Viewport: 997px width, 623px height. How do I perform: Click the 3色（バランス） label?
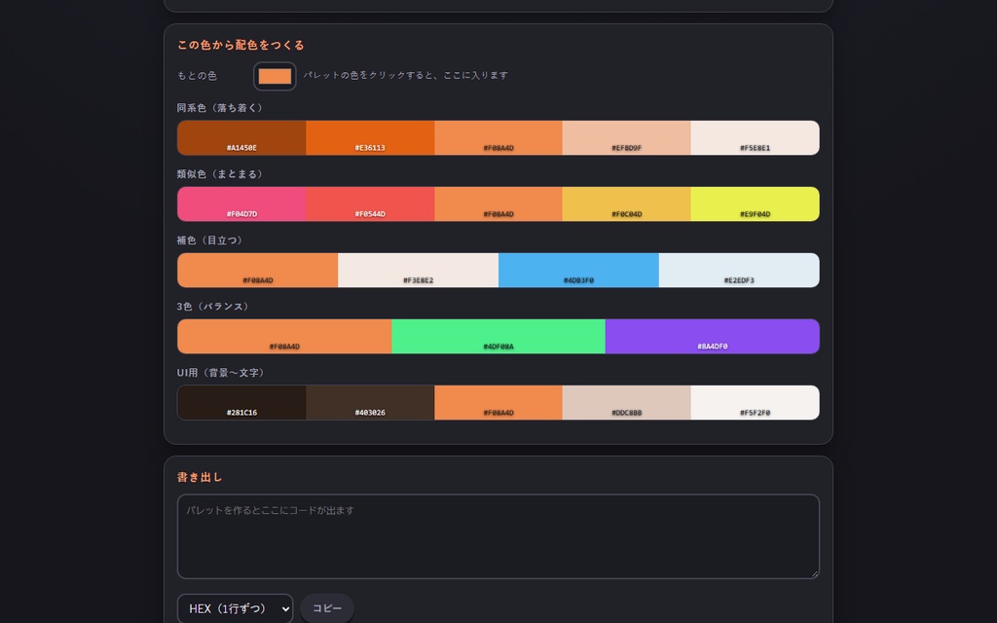point(213,307)
